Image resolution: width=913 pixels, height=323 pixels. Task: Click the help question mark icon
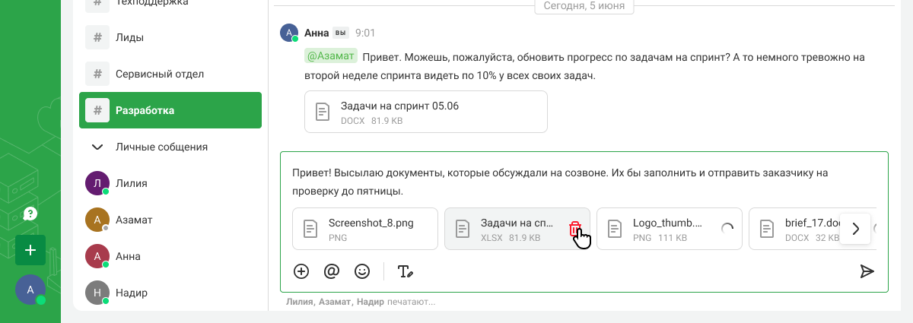[x=30, y=214]
